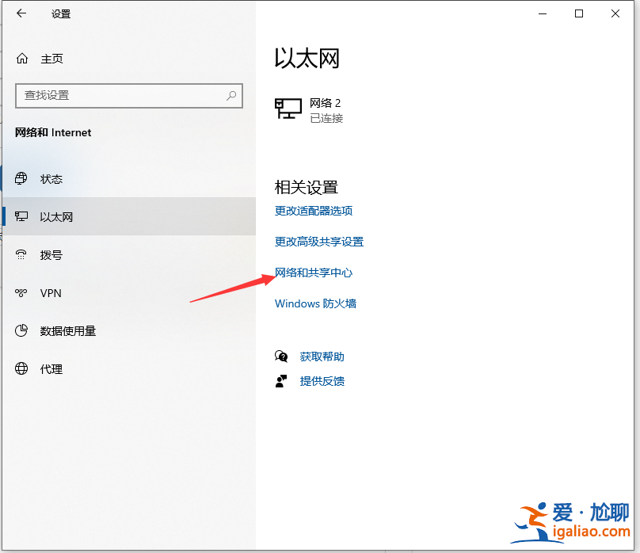This screenshot has height=553, width=640.
Task: Click the 获取帮助 speech bubble icon
Action: pos(282,356)
